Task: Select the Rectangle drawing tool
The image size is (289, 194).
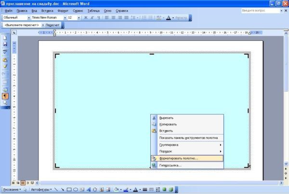Action: coord(69,190)
